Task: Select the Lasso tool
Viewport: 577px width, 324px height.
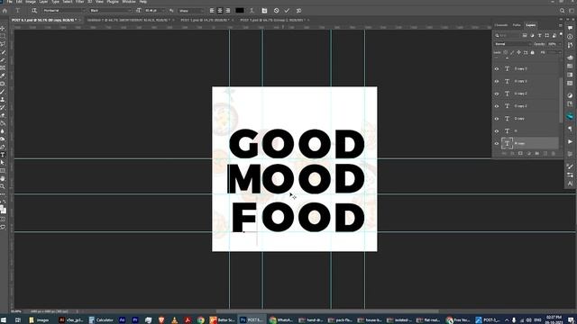Action: 3,44
